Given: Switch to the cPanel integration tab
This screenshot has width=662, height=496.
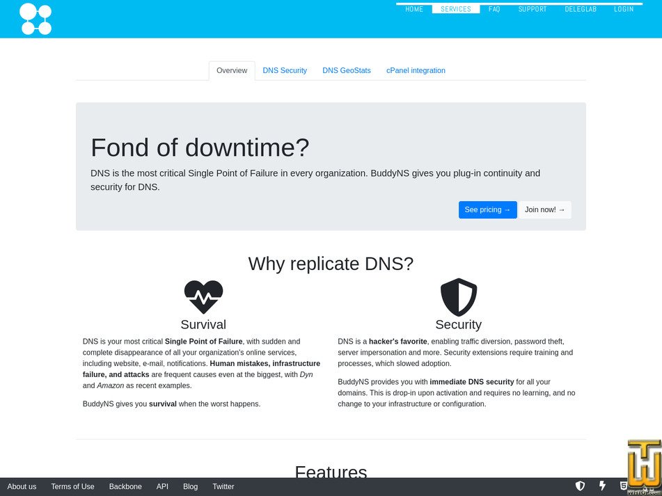Looking at the screenshot, I should point(416,70).
